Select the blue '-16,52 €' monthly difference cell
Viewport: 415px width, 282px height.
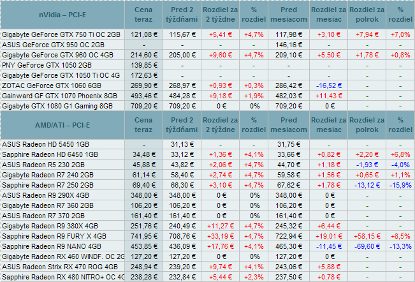329,85
